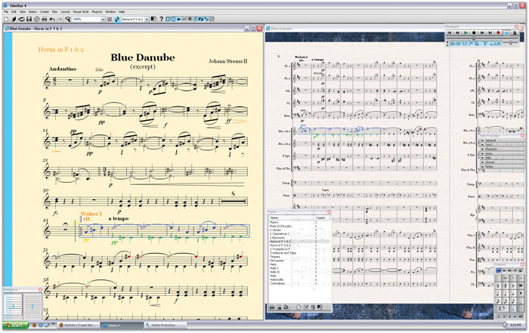Open the Windows Start menu
529x333 pixels.
[x=16, y=325]
